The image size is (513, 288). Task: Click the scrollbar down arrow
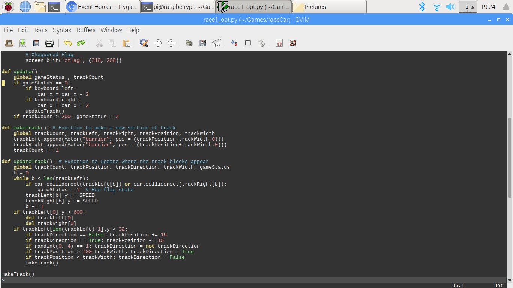[x=510, y=280]
